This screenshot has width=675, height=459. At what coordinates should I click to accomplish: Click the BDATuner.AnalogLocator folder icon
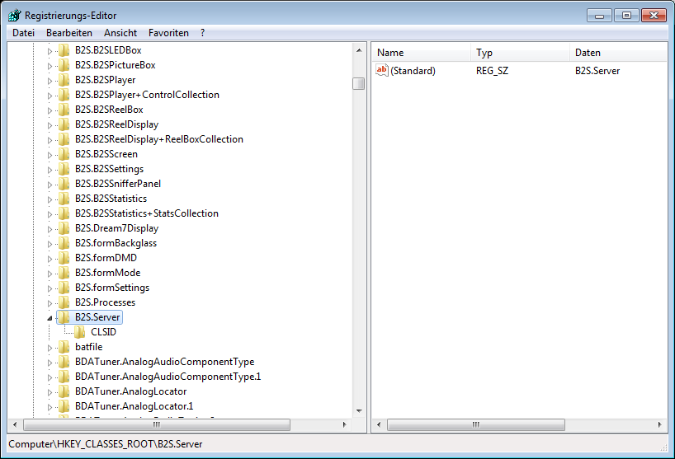tap(64, 391)
